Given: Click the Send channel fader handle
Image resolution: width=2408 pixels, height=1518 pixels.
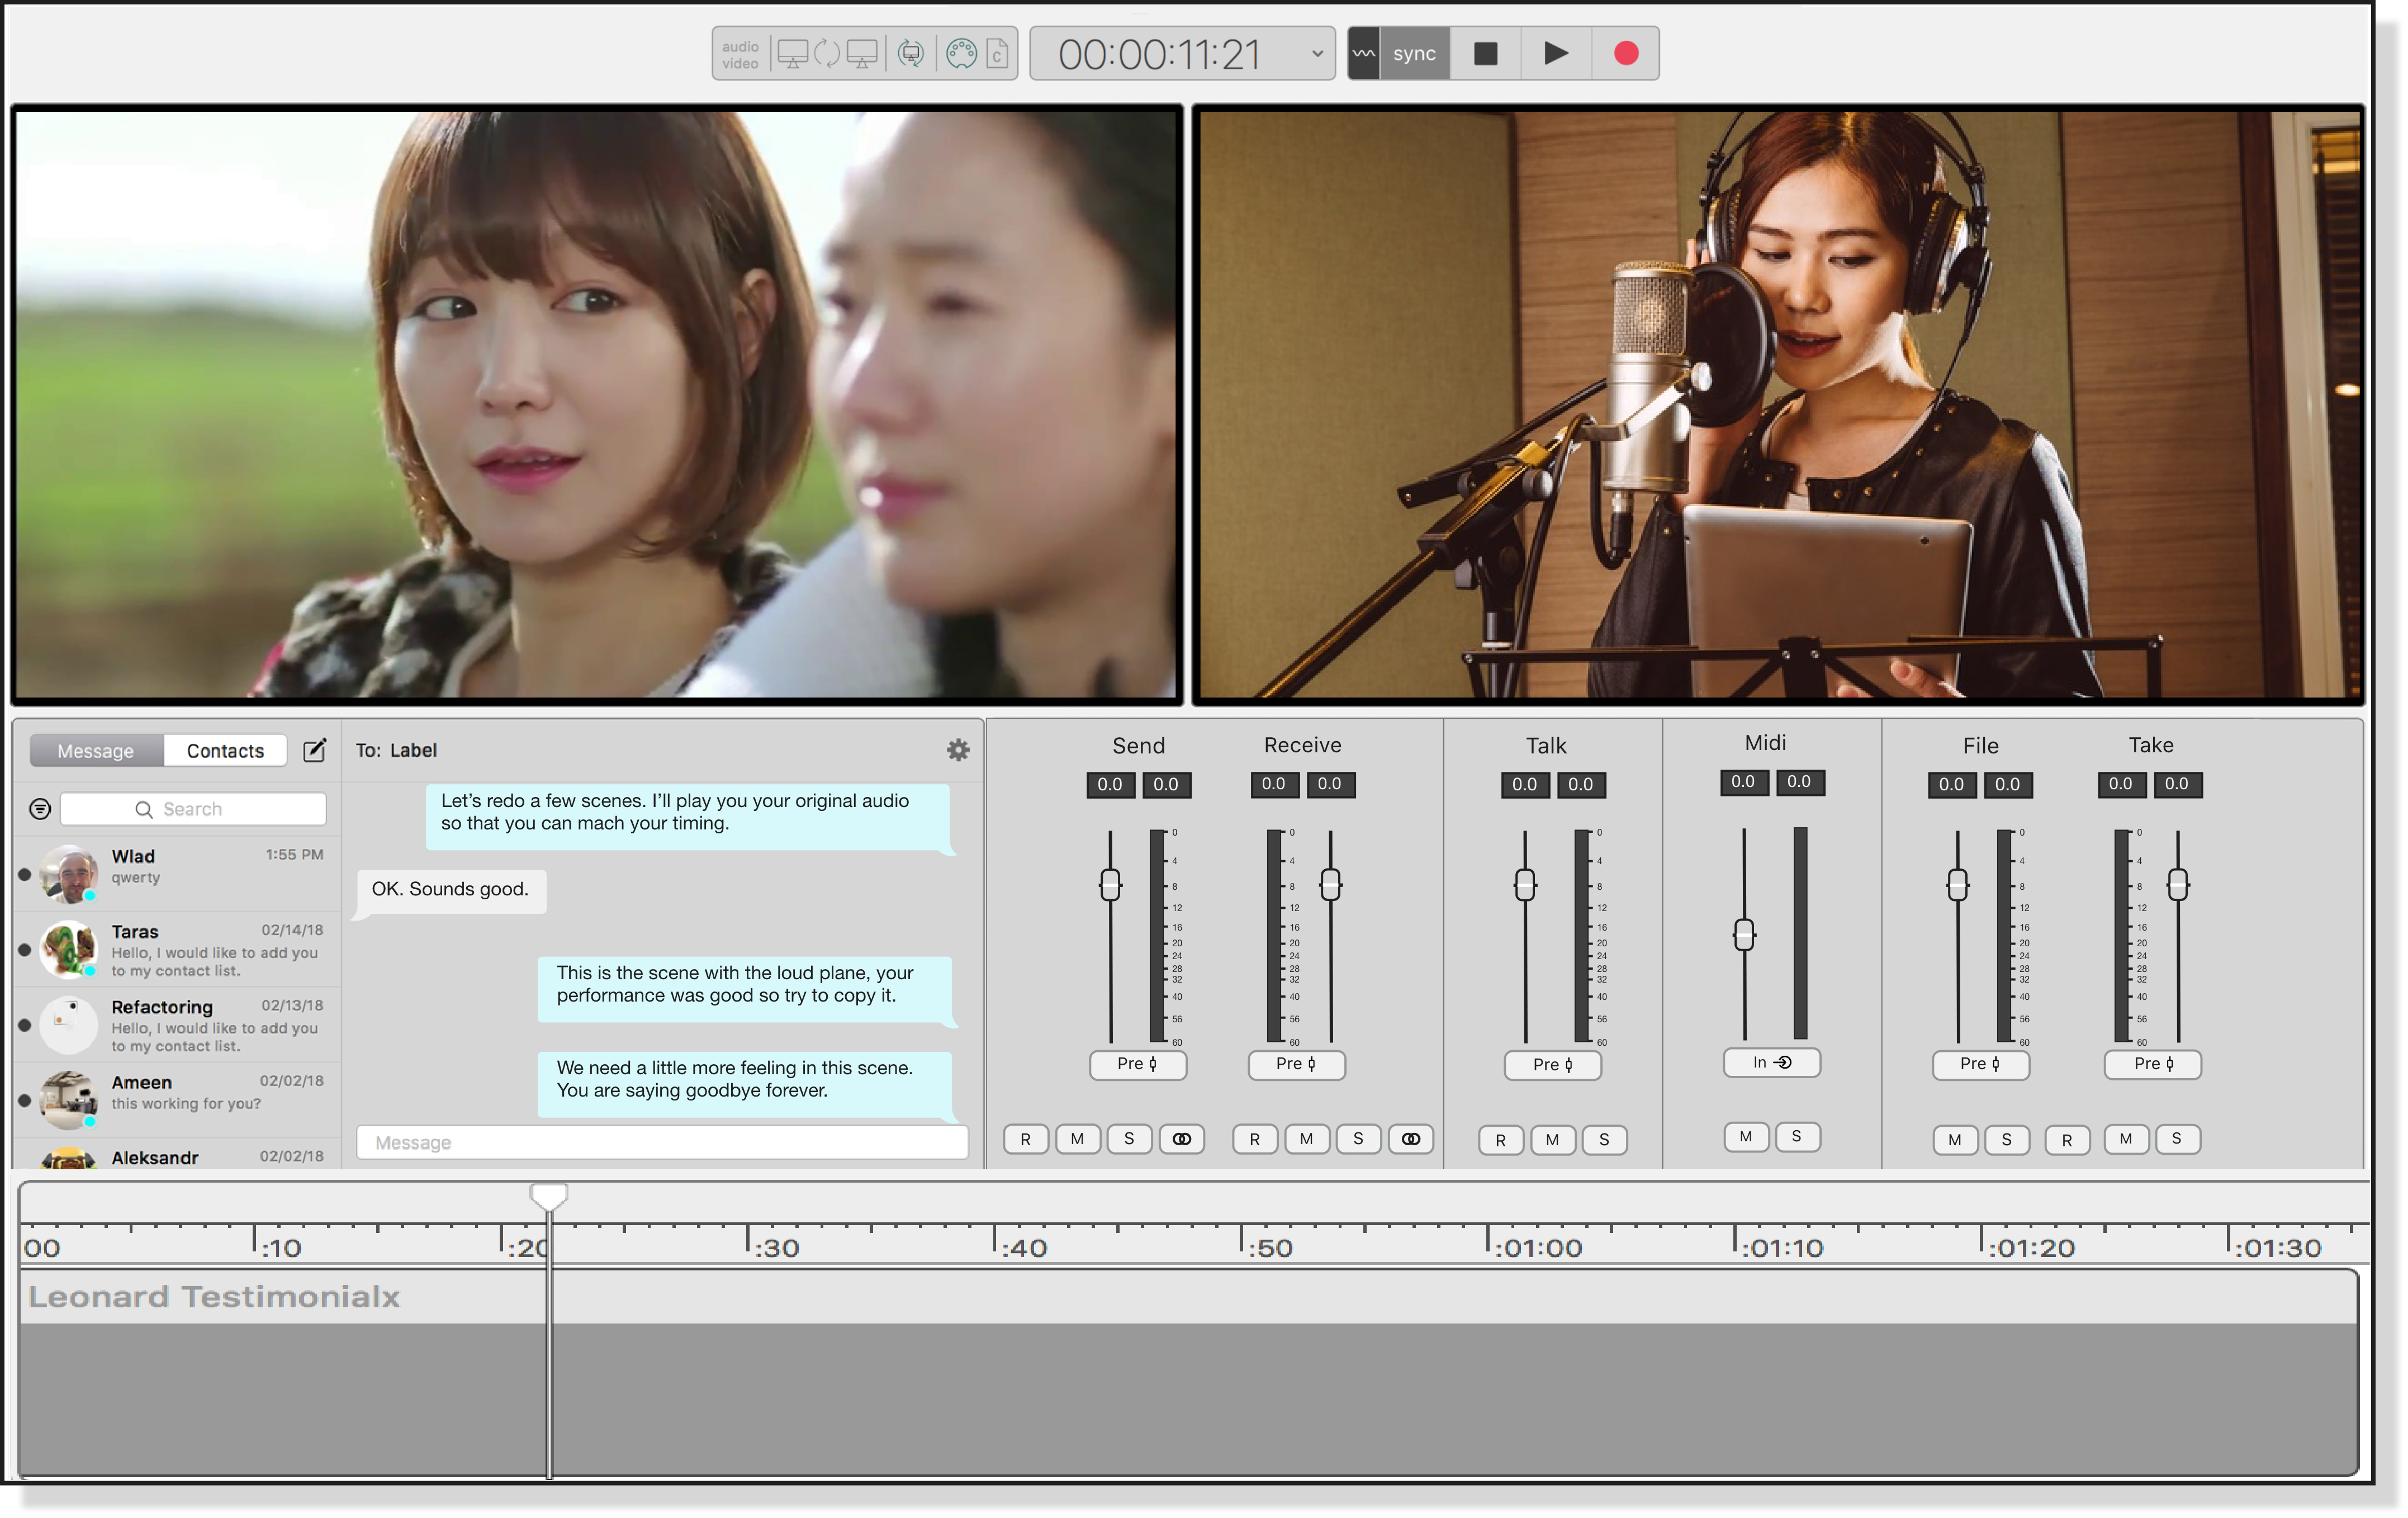Looking at the screenshot, I should [1110, 884].
